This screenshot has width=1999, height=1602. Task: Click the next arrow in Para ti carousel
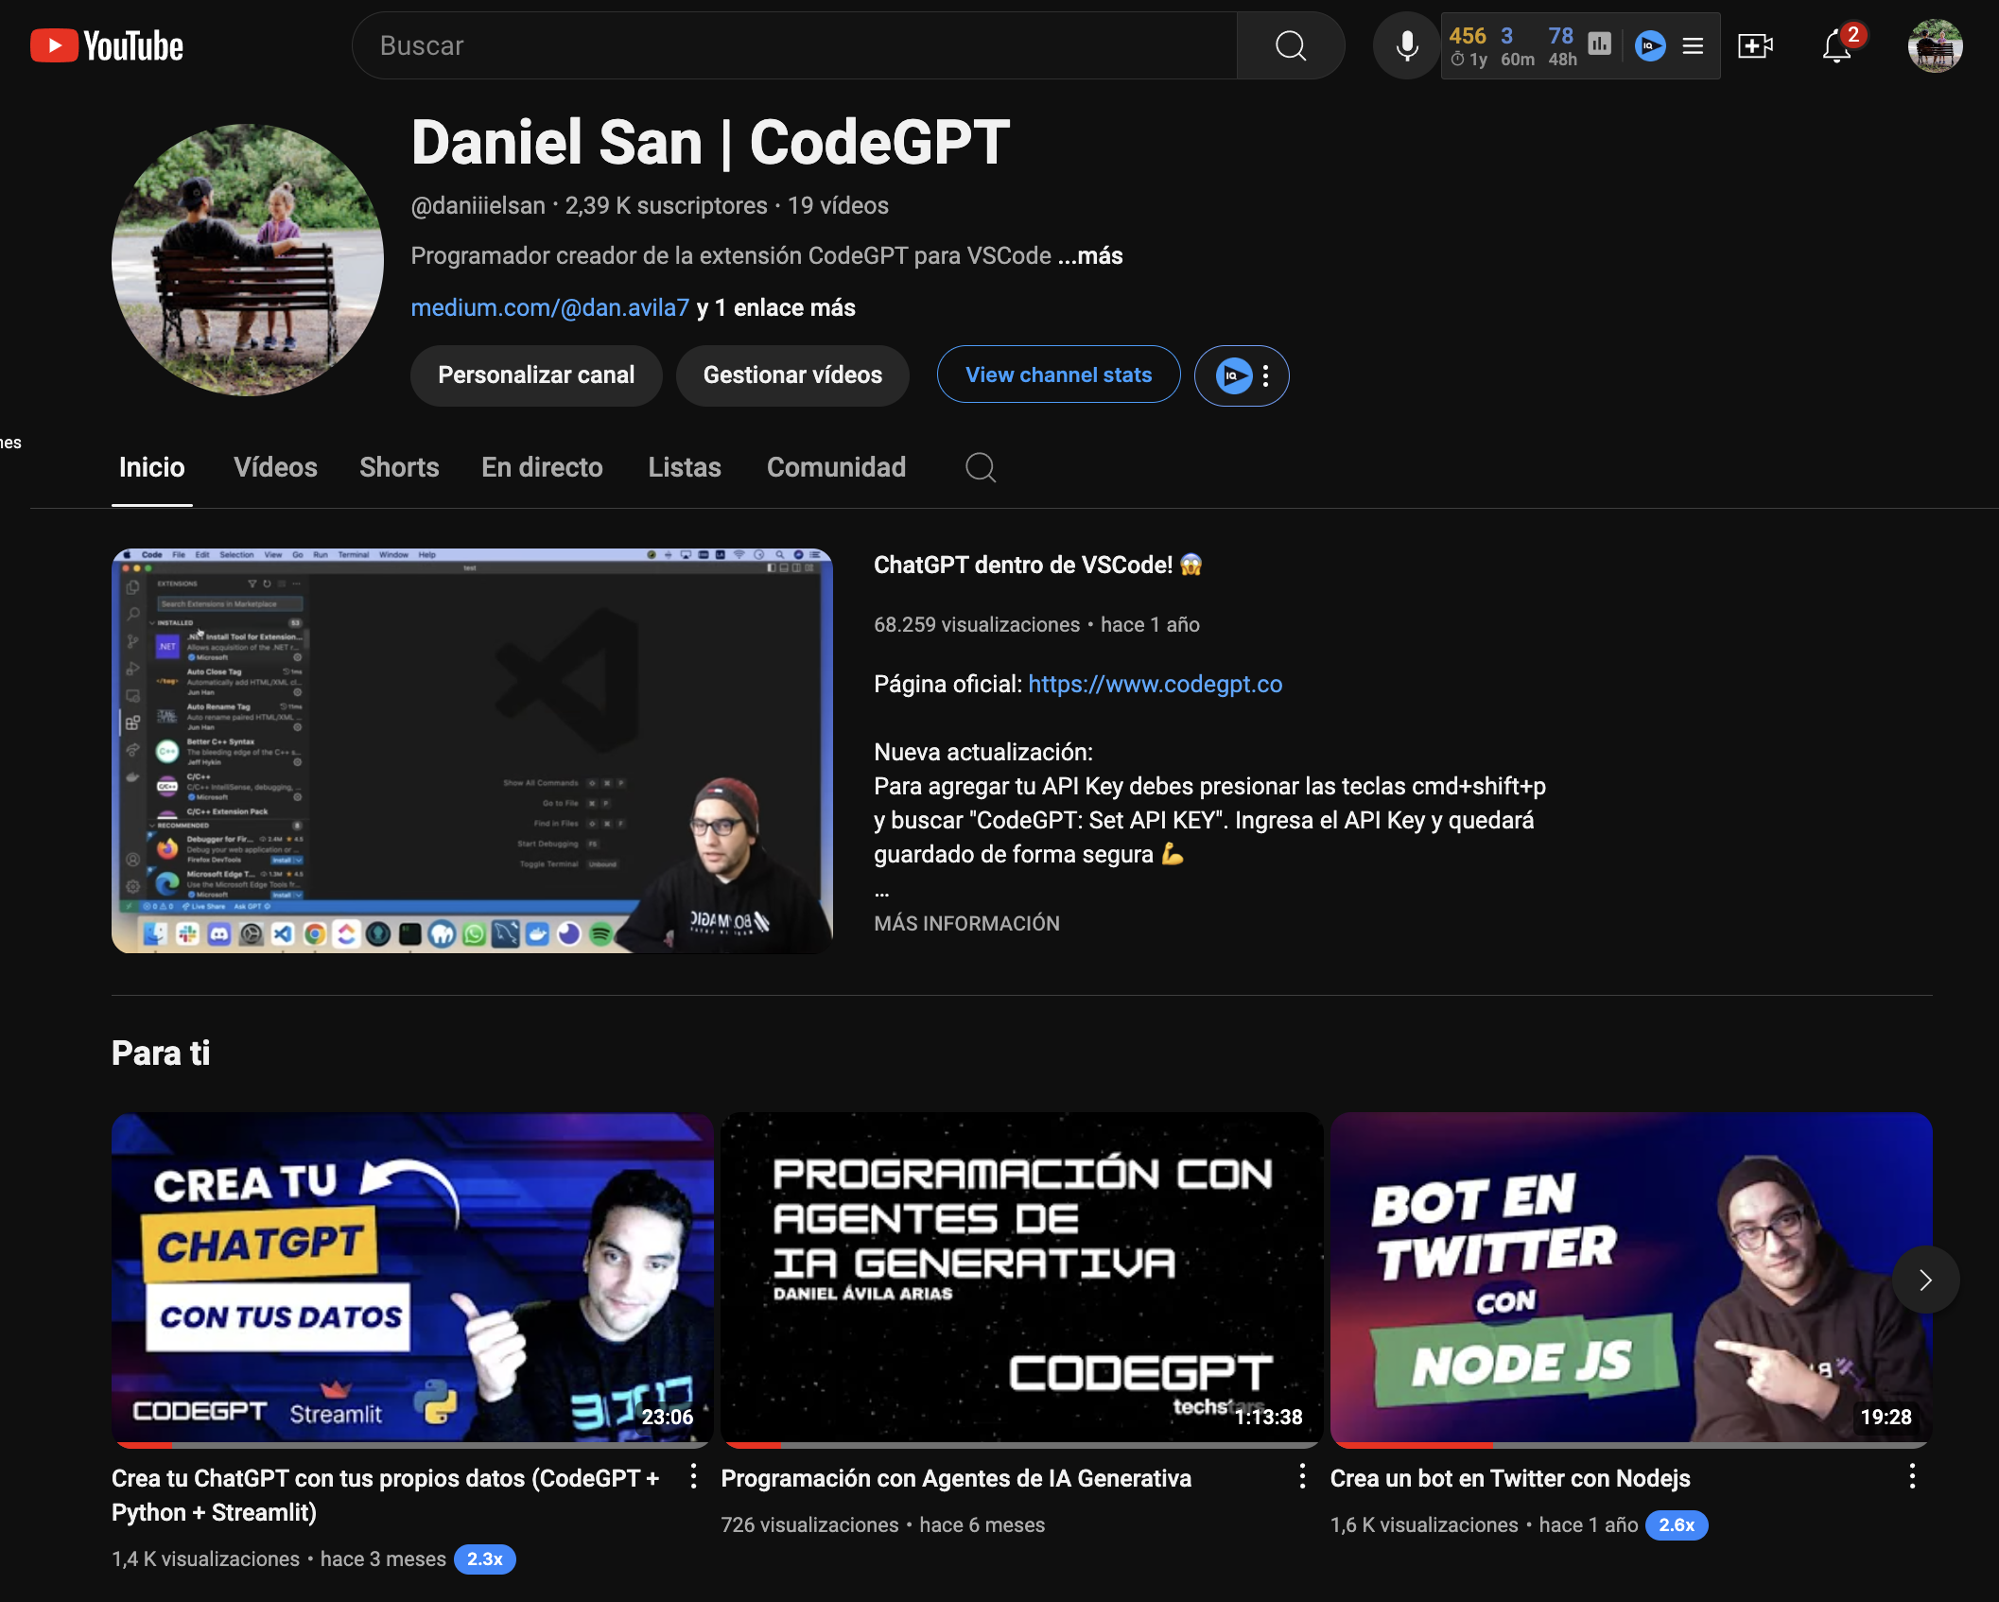1925,1280
